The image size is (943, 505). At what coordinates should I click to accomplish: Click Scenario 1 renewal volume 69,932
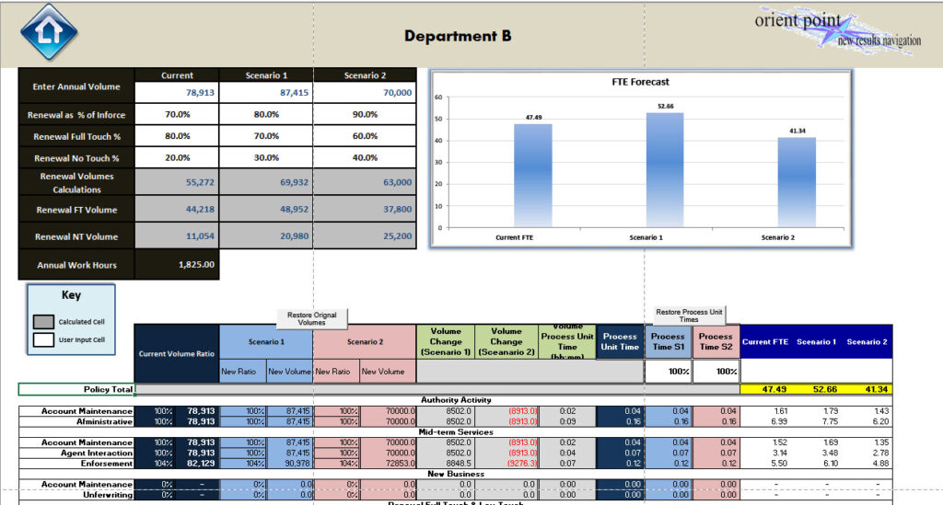click(x=266, y=182)
